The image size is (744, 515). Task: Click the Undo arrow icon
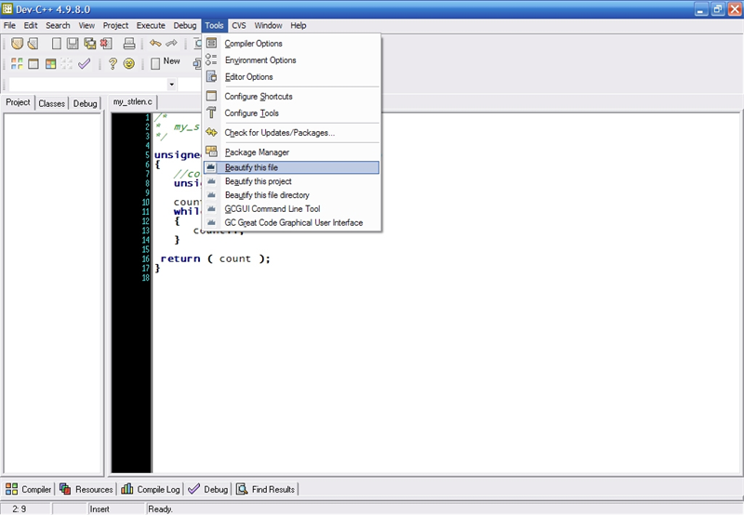(x=155, y=44)
